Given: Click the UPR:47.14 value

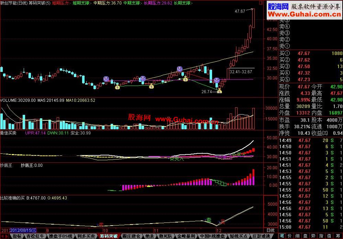Looking at the screenshot, I should [x=35, y=133].
